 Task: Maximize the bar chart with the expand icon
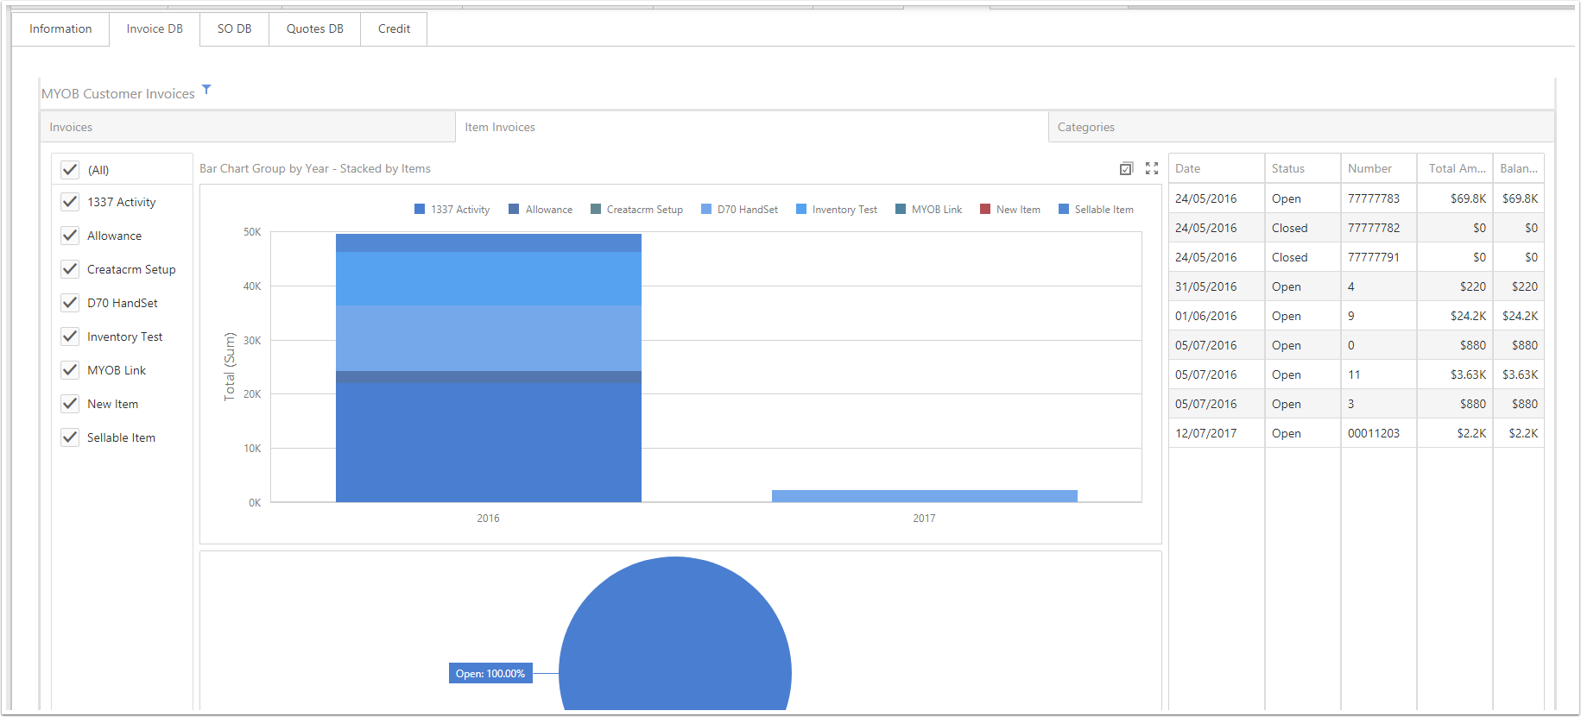(x=1152, y=168)
